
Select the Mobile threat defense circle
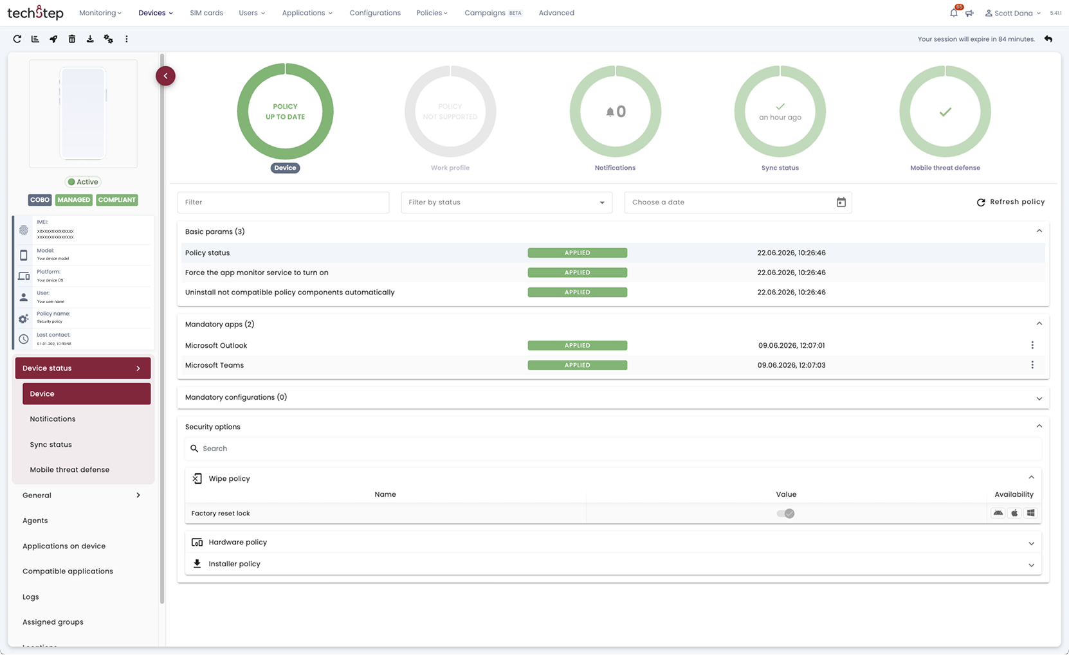pyautogui.click(x=945, y=112)
